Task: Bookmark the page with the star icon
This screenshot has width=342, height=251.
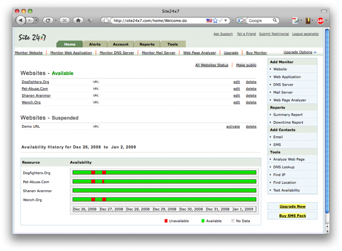Action: coord(215,20)
